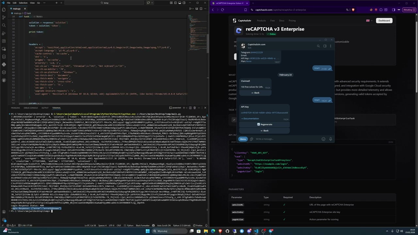
Task: Click the 'task' breadcrumb symbol
Action: [29, 13]
